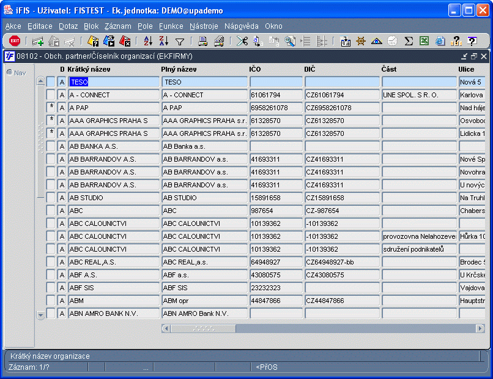The height and width of the screenshot is (379, 493).
Task: Export to Excel with green X icon
Action: tap(424, 41)
